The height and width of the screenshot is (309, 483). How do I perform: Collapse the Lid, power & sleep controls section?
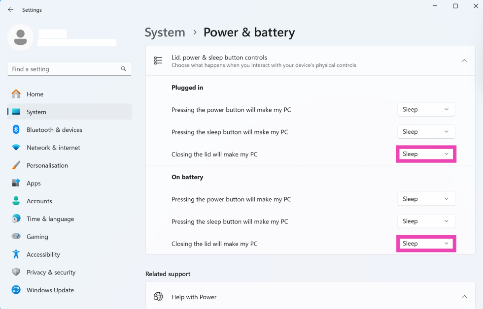click(x=464, y=61)
